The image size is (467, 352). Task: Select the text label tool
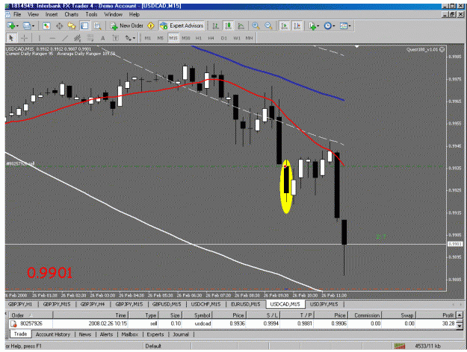click(x=115, y=38)
